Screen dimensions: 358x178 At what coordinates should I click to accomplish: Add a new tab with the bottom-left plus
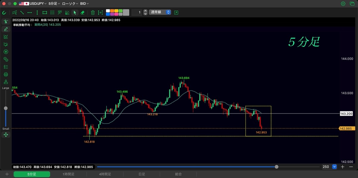tap(7, 174)
